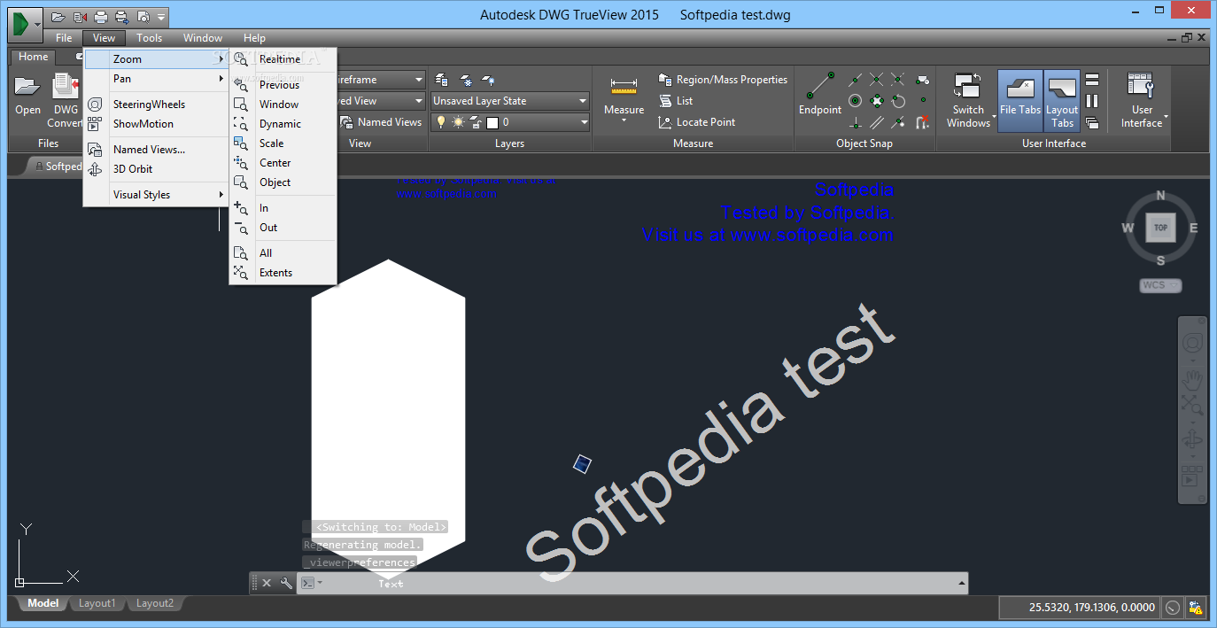Choose Pan from the View menu
The height and width of the screenshot is (628, 1217).
(156, 79)
